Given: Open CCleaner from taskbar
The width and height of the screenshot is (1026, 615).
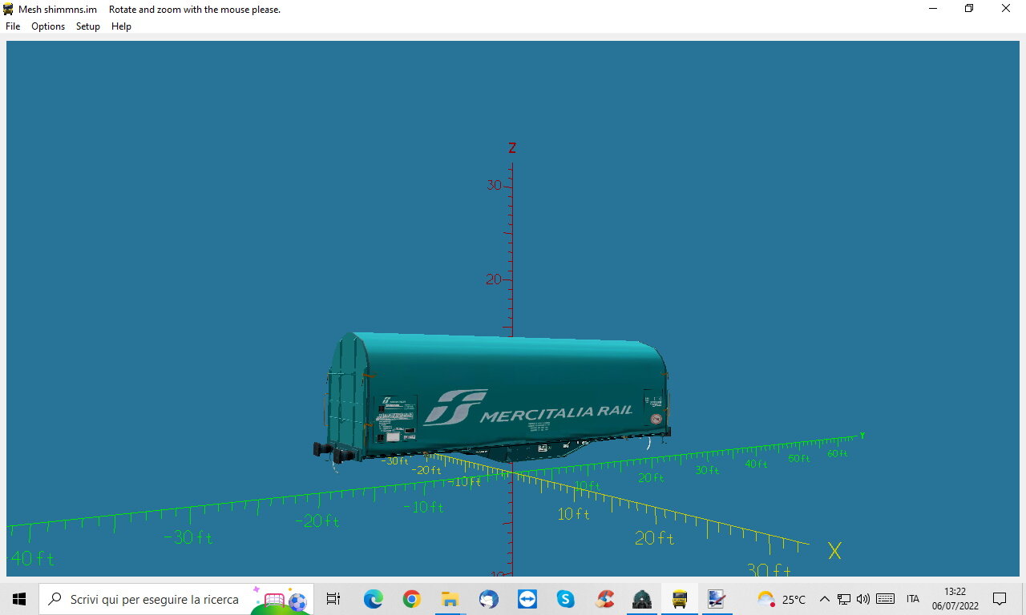Looking at the screenshot, I should [x=604, y=599].
